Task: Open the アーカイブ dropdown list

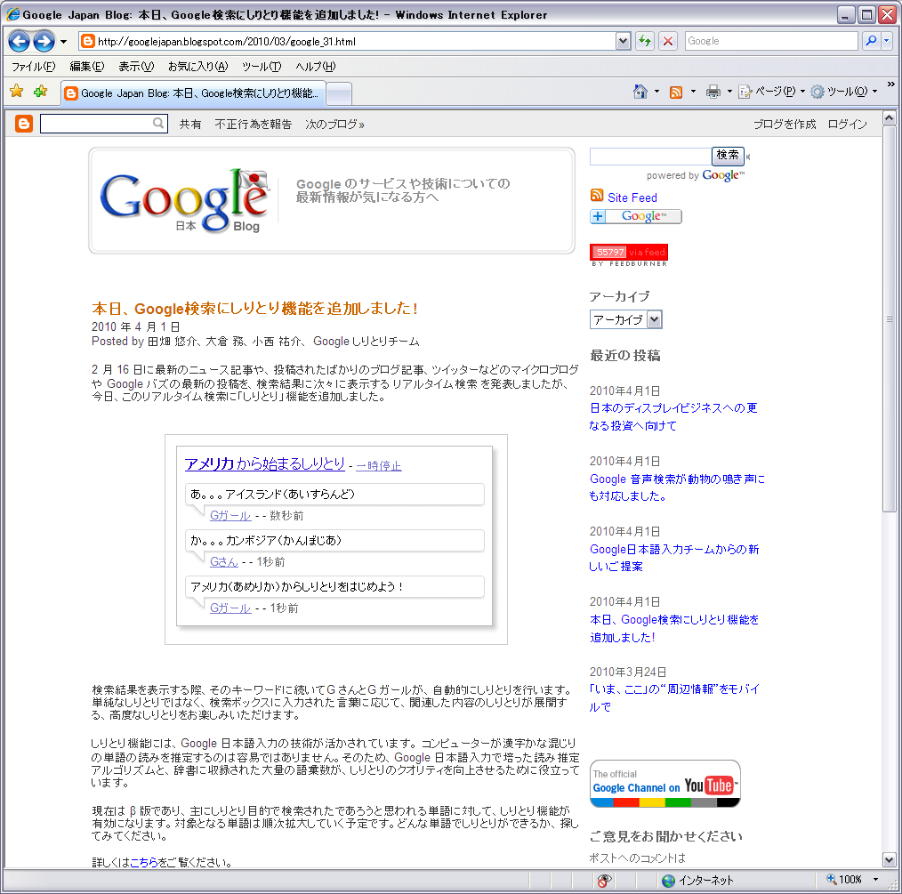Action: 626,319
